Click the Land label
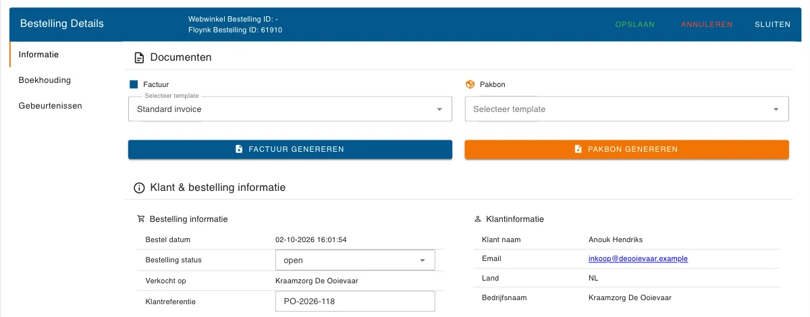810x317 pixels. click(490, 279)
